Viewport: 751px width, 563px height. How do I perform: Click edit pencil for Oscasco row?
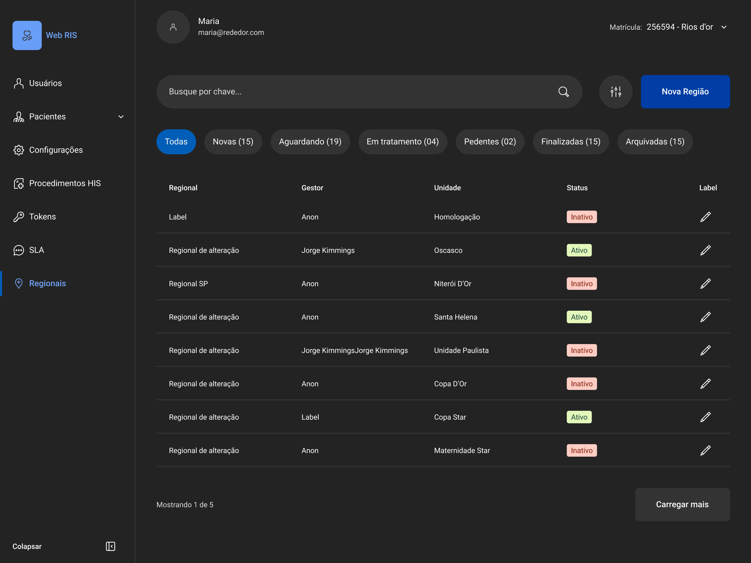[x=705, y=250]
